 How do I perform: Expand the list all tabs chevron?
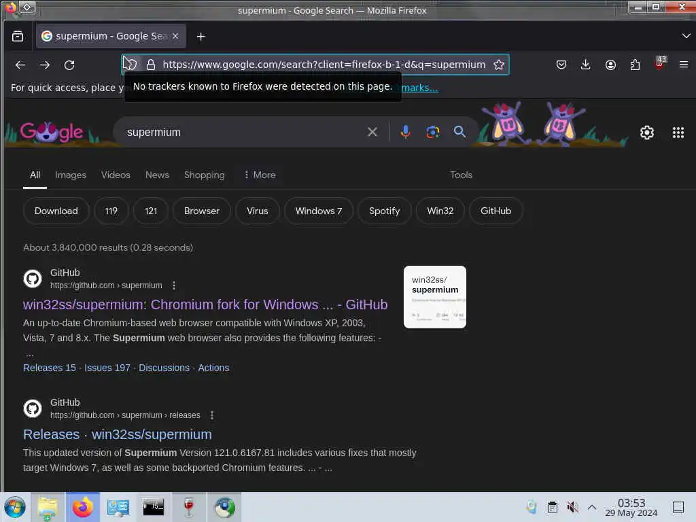[686, 36]
